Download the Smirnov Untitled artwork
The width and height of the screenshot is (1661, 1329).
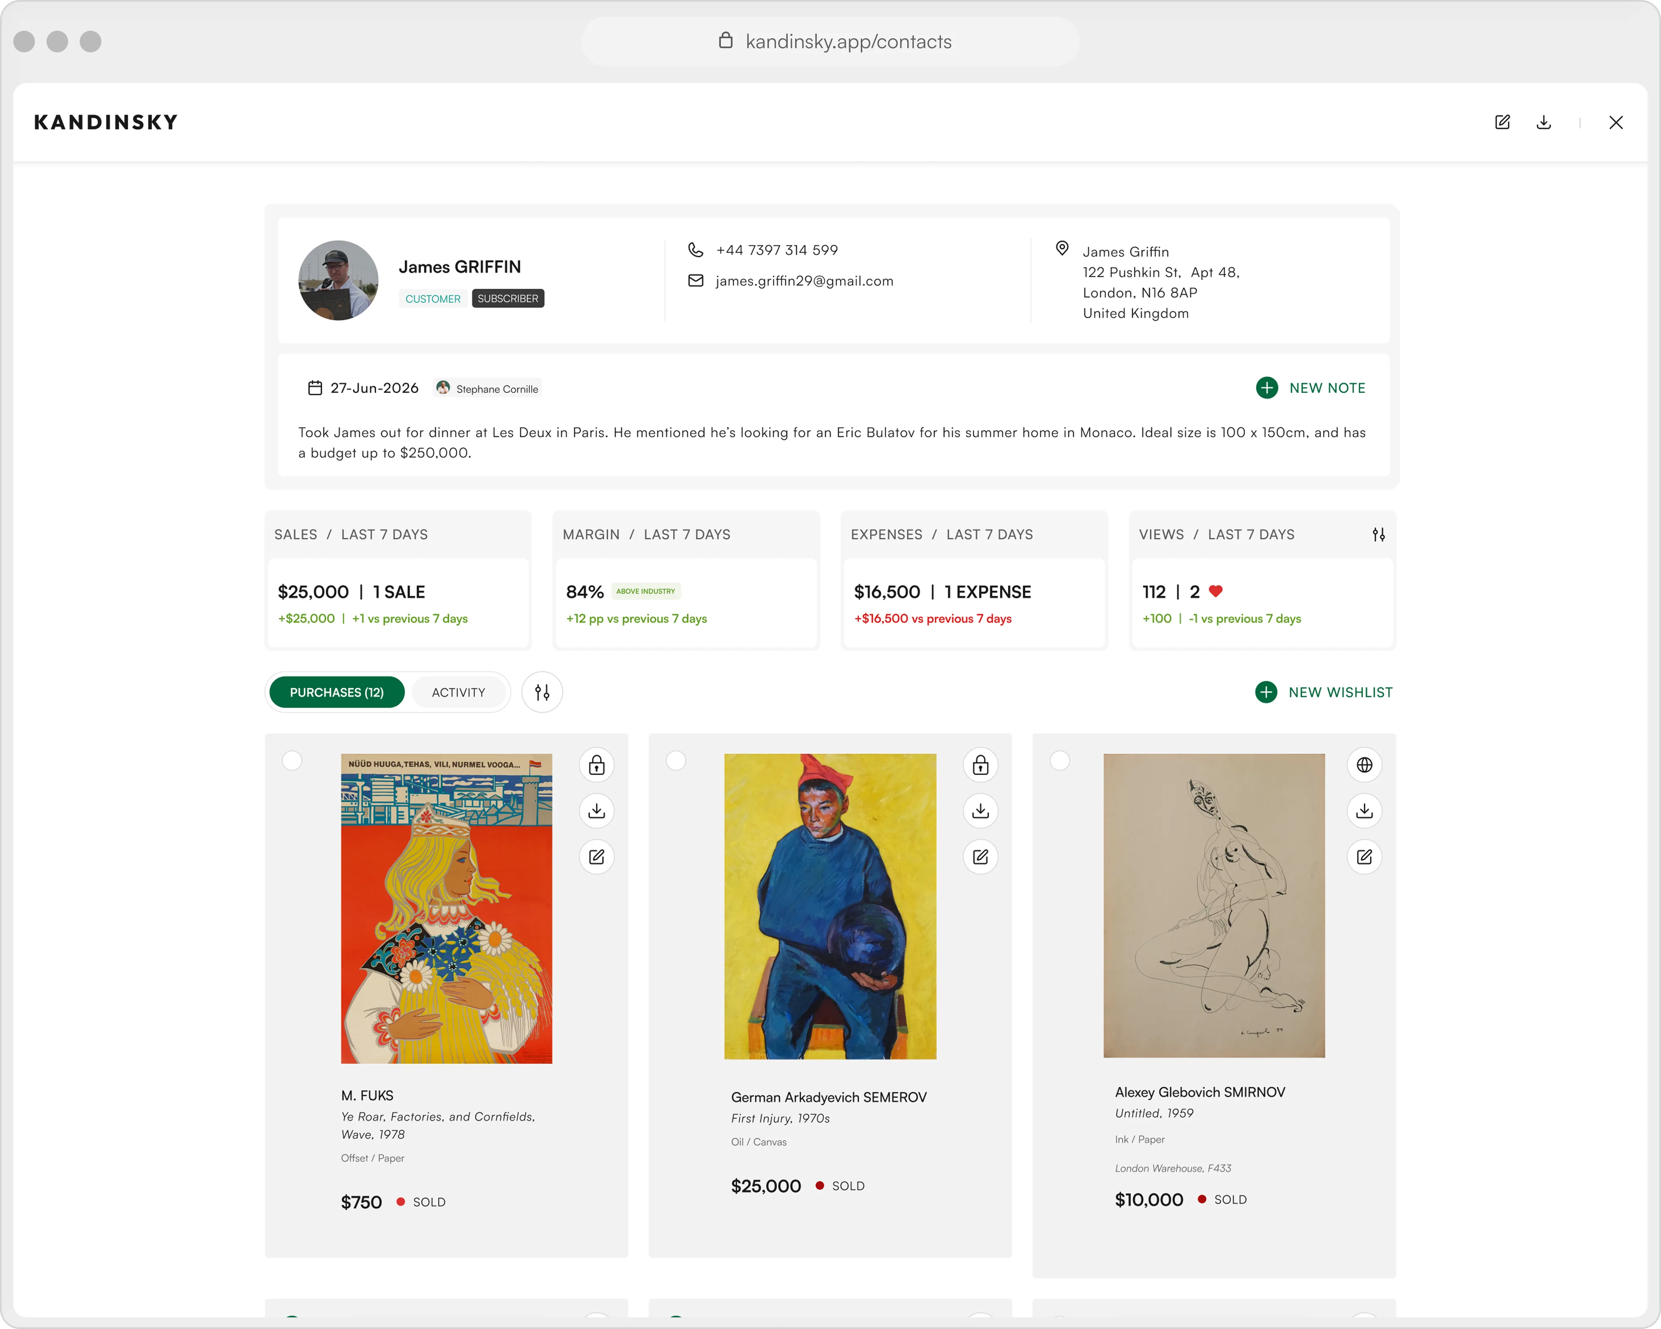coord(1364,811)
